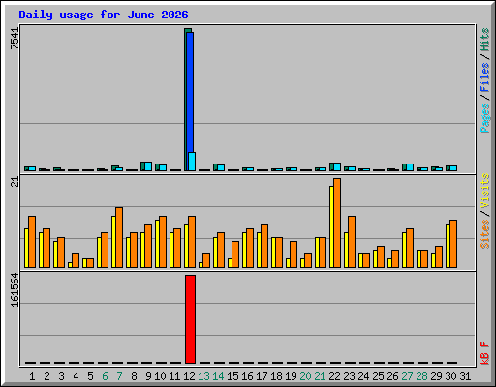
Task: Click the orange bar for day 30
Action: 453,244
